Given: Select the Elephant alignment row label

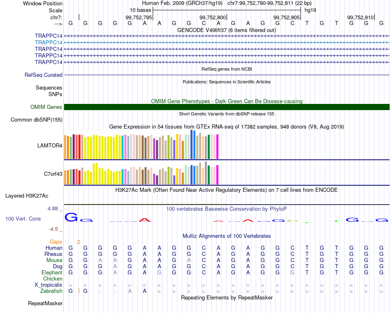Looking at the screenshot, I should coord(52,273).
